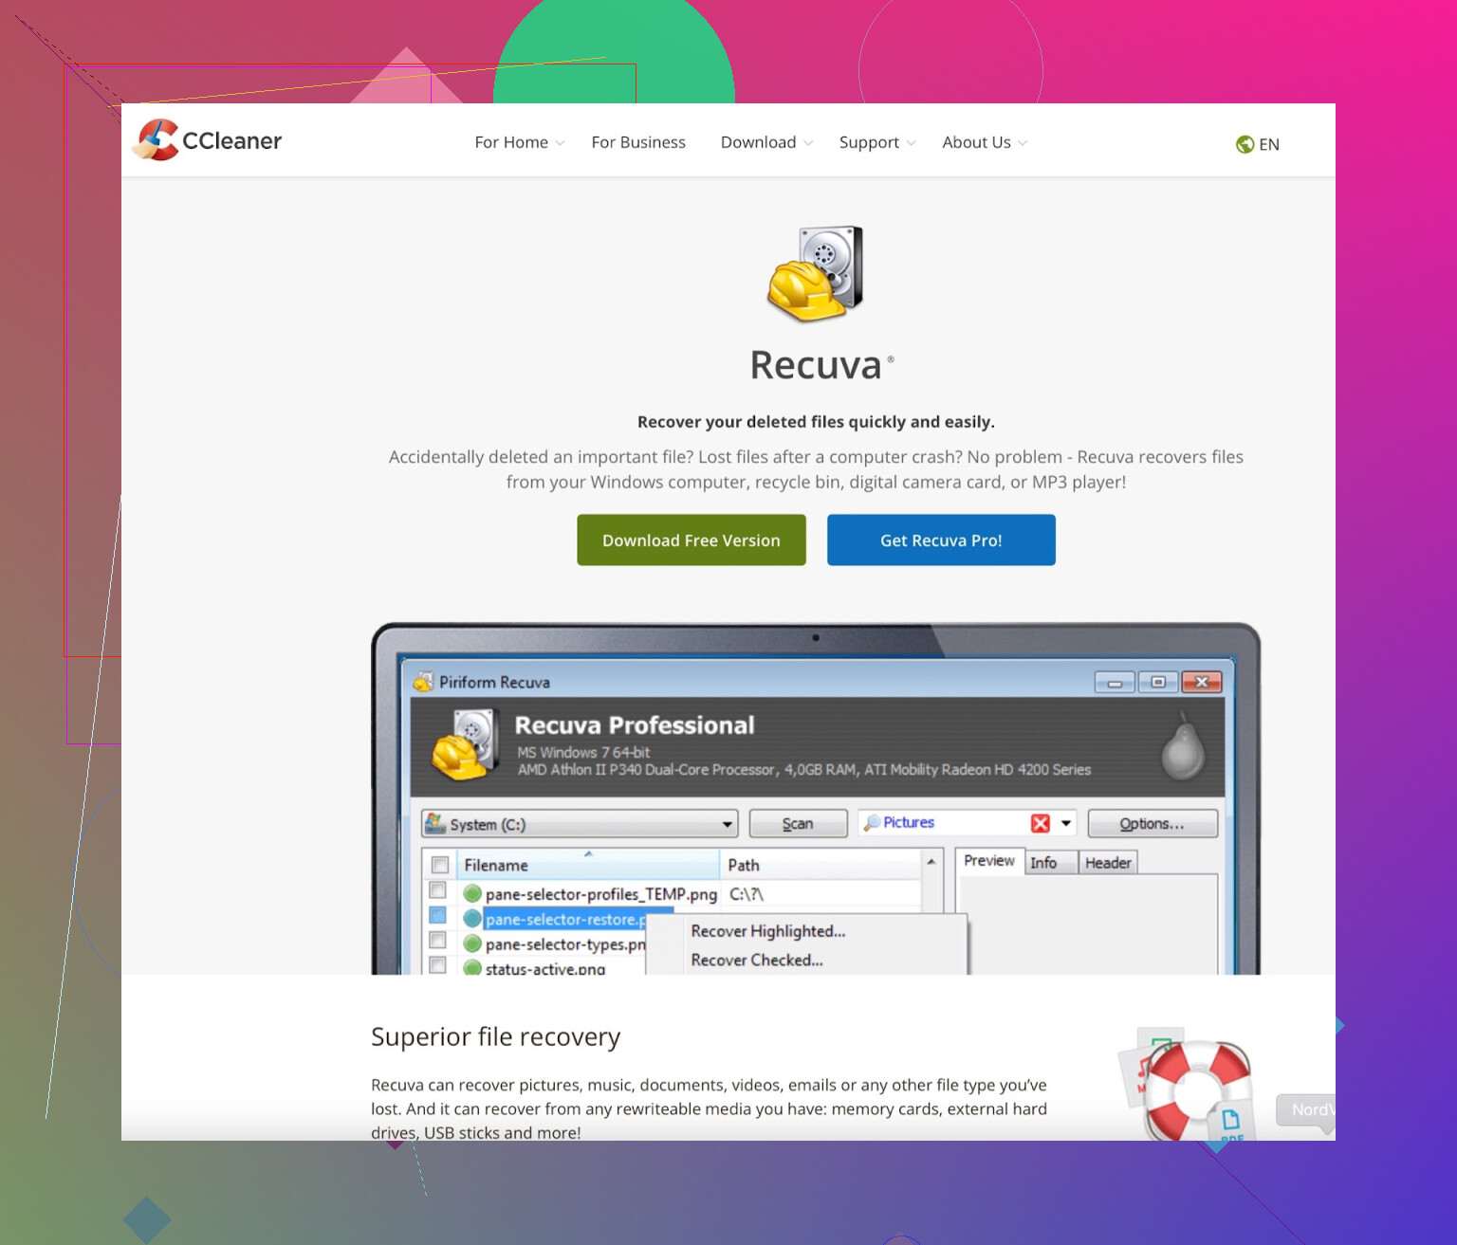Click Piriform Recuva title bar icon
This screenshot has width=1457, height=1245.
(423, 682)
